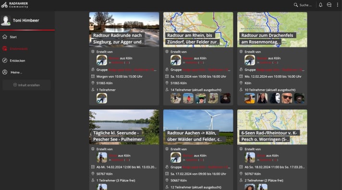Click the Meine profile circle icon

[5, 72]
